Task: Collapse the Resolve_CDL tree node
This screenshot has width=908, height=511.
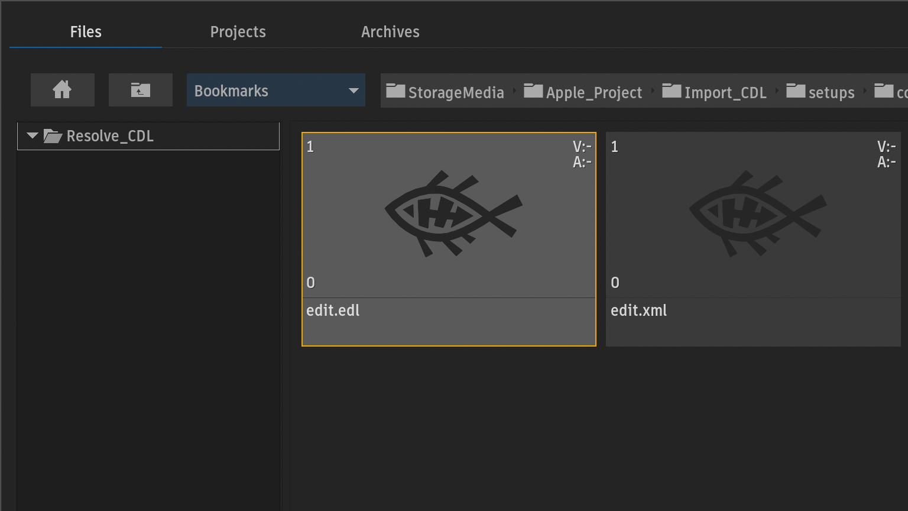Action: point(33,136)
